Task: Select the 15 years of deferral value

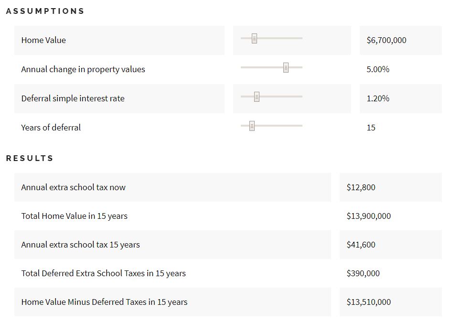Action: pyautogui.click(x=371, y=128)
